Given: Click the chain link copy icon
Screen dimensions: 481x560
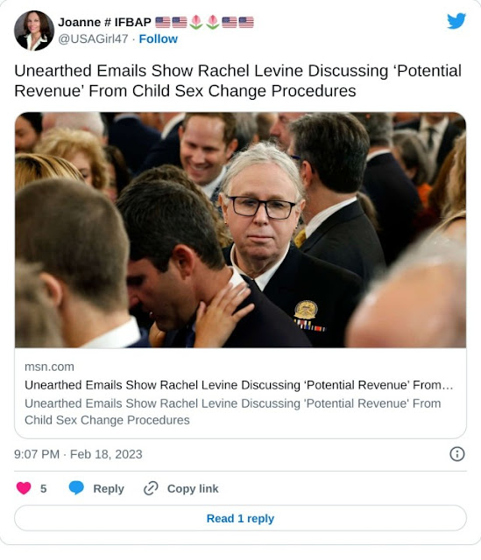Looking at the screenshot, I should pyautogui.click(x=151, y=488).
